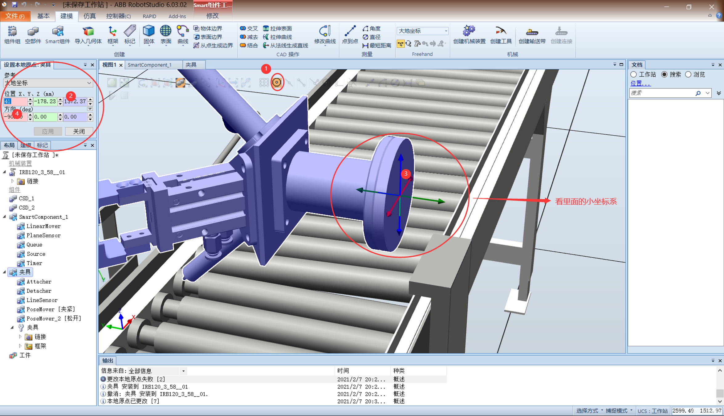Open the 信息来自 全部信息 filter dropdown
This screenshot has width=724, height=416.
(184, 371)
